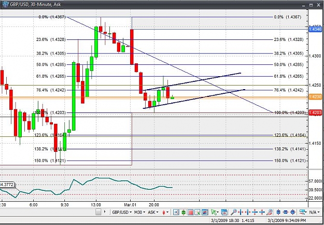Click the chart icon with small green cursor
The height and width of the screenshot is (225, 324).
click(198, 212)
